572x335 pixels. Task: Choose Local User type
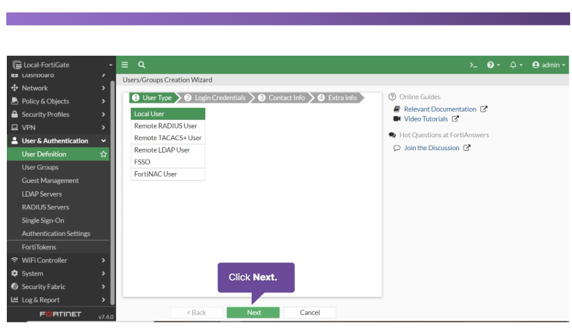pyautogui.click(x=168, y=114)
